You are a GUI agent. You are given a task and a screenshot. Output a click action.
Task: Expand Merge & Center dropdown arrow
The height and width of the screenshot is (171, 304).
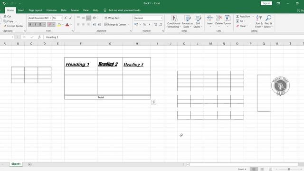coord(129,25)
